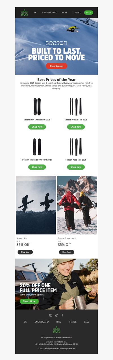Open the skiers silhouette photo

[36, 205]
